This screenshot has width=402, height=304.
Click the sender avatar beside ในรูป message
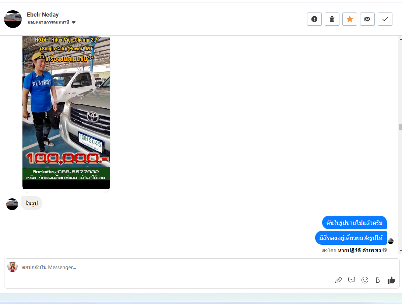pos(12,204)
